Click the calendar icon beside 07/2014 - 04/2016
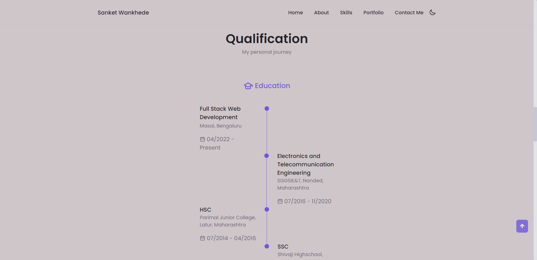 pos(202,238)
